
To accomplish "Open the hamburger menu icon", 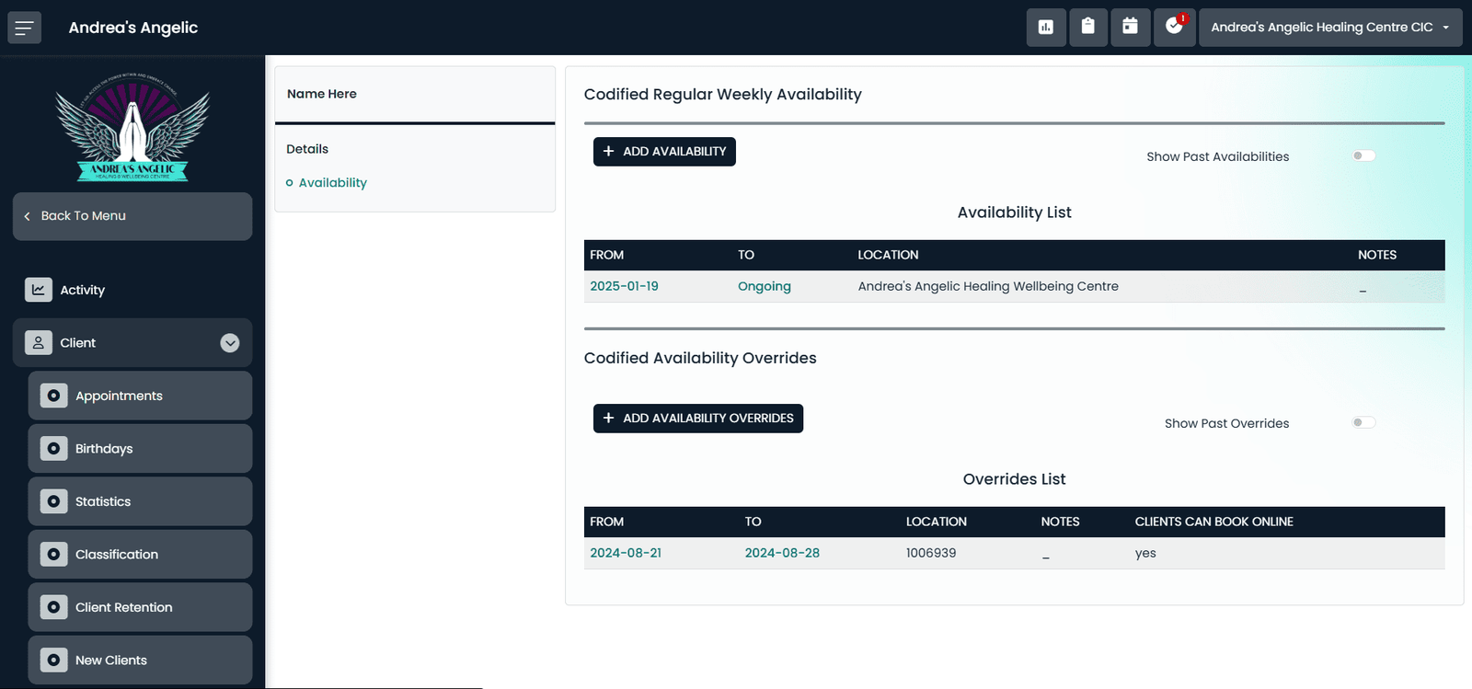I will pos(25,28).
